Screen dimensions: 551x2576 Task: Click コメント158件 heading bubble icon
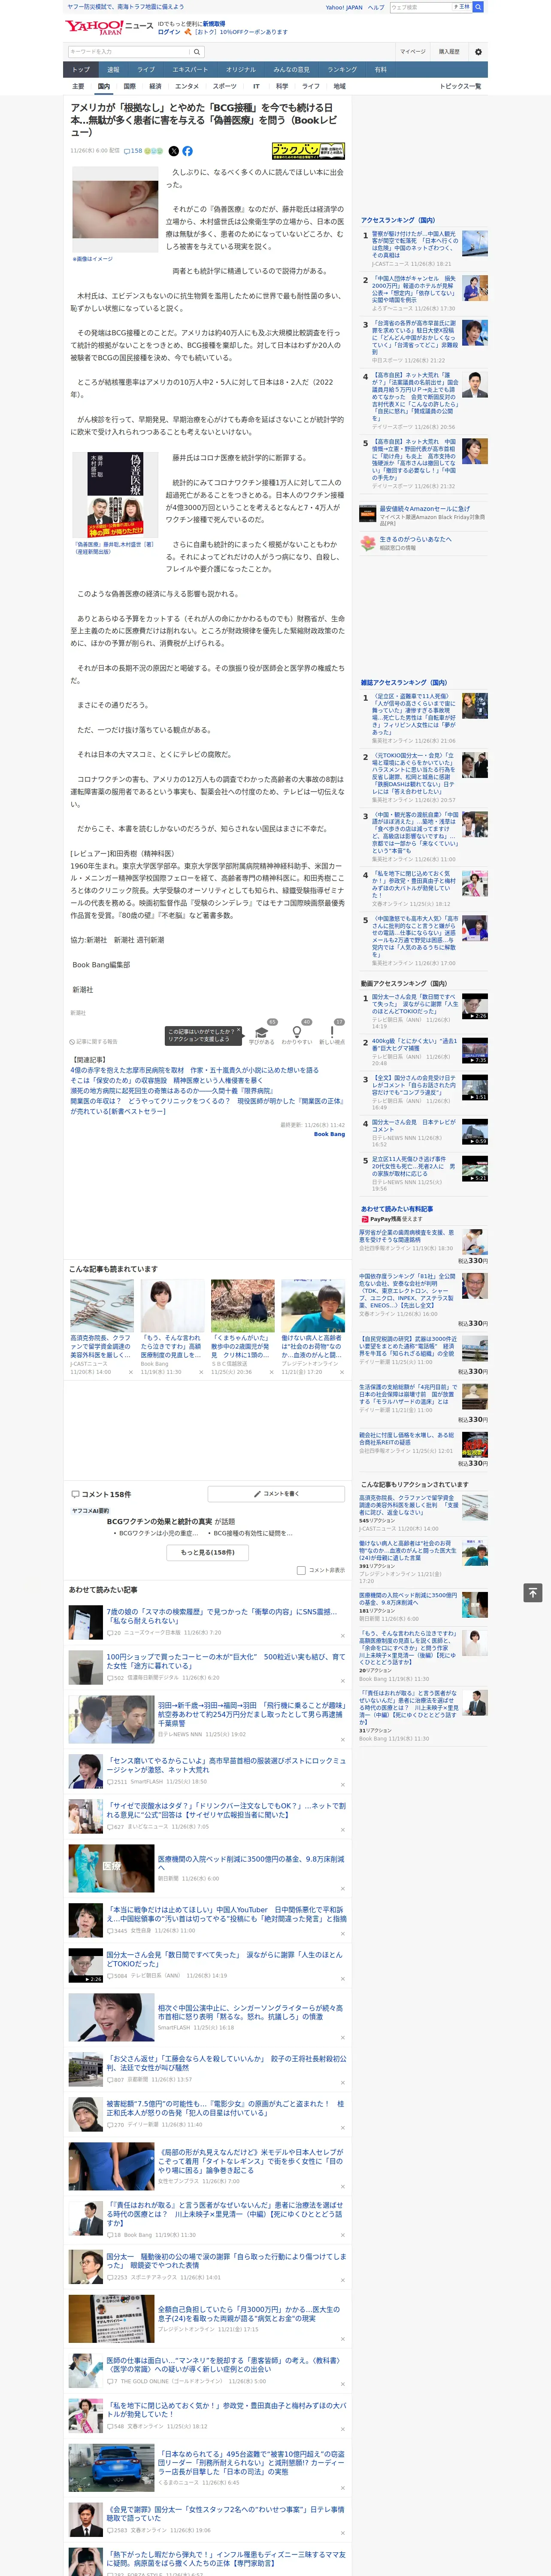[75, 1494]
